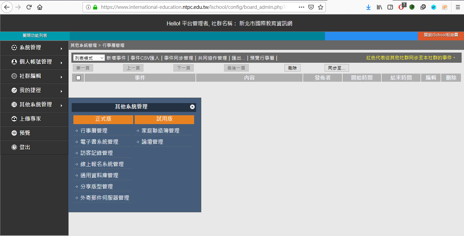Screen dimensions: 464x236
Task: Open the 列表模式 view mode dropdown
Action: [x=89, y=58]
